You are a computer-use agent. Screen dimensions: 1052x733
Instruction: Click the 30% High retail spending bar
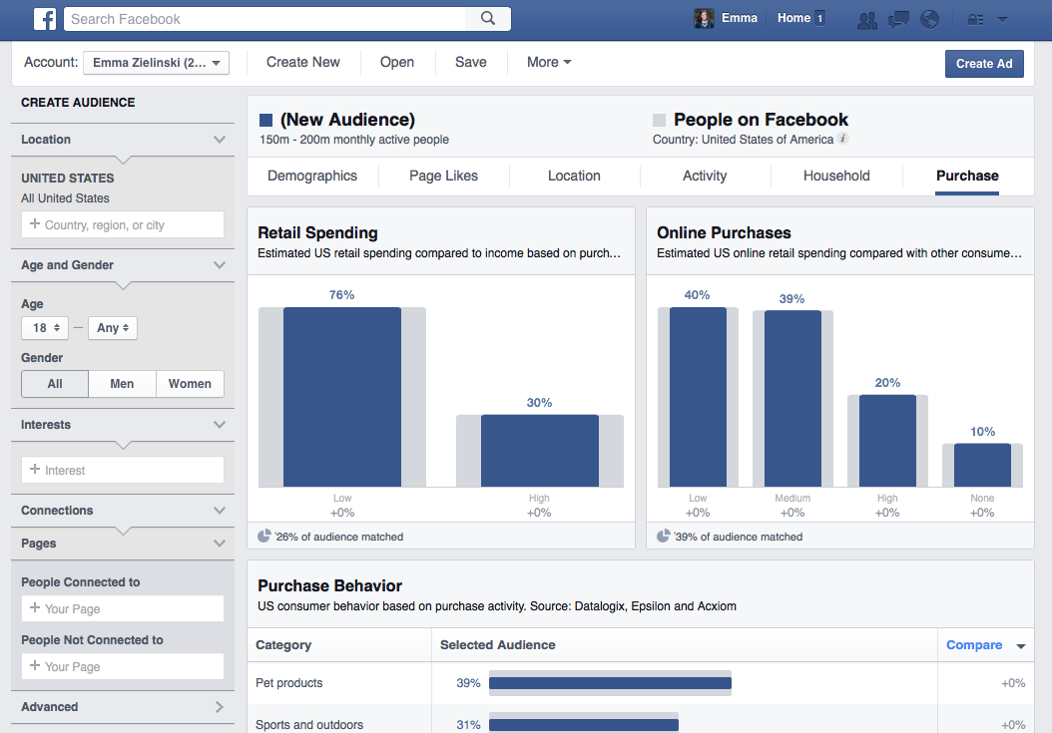(539, 451)
